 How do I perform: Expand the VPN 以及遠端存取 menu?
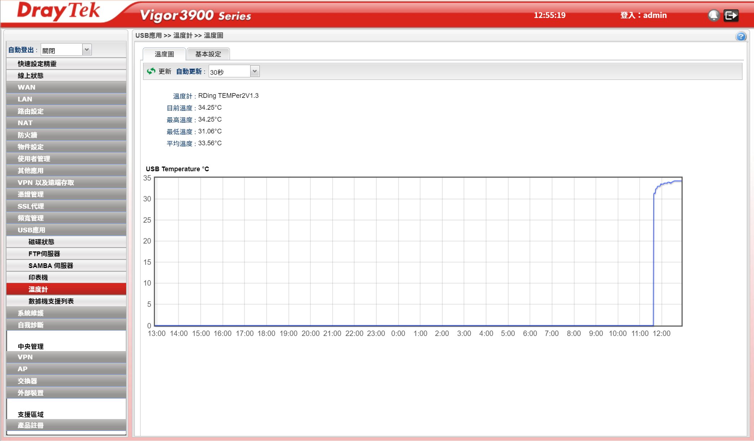pyautogui.click(x=66, y=182)
